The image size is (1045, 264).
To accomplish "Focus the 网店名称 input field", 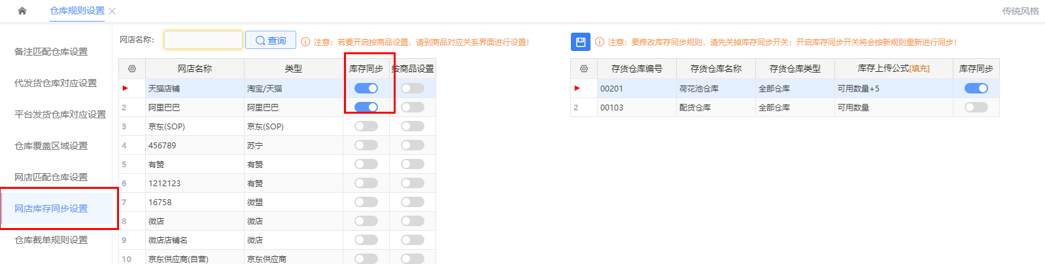I will (203, 40).
